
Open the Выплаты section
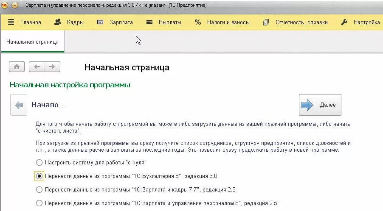(170, 22)
